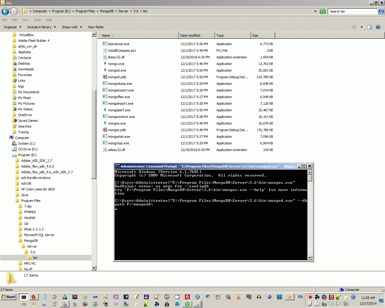
Task: Expand subfolders arrow after MongoDB breadcrumb
Action: point(116,11)
